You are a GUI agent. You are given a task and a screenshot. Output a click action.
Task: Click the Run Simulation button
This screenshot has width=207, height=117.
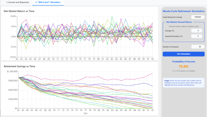click(x=183, y=54)
